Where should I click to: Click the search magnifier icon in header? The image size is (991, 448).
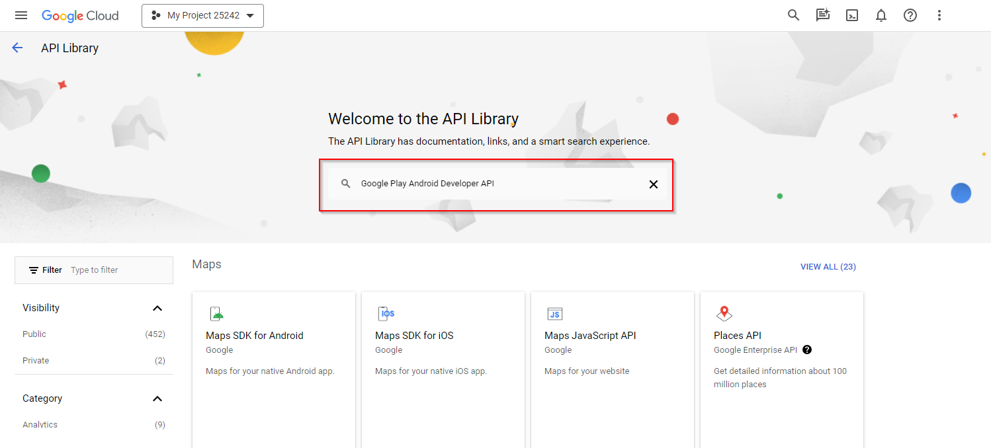793,16
